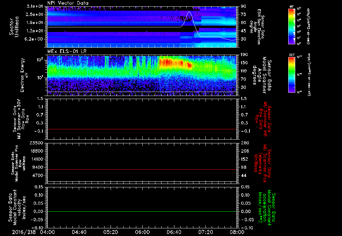The width and height of the screenshot is (342, 236).
Task: Select the NPI Vector Data panel title
Action: click(x=68, y=3)
